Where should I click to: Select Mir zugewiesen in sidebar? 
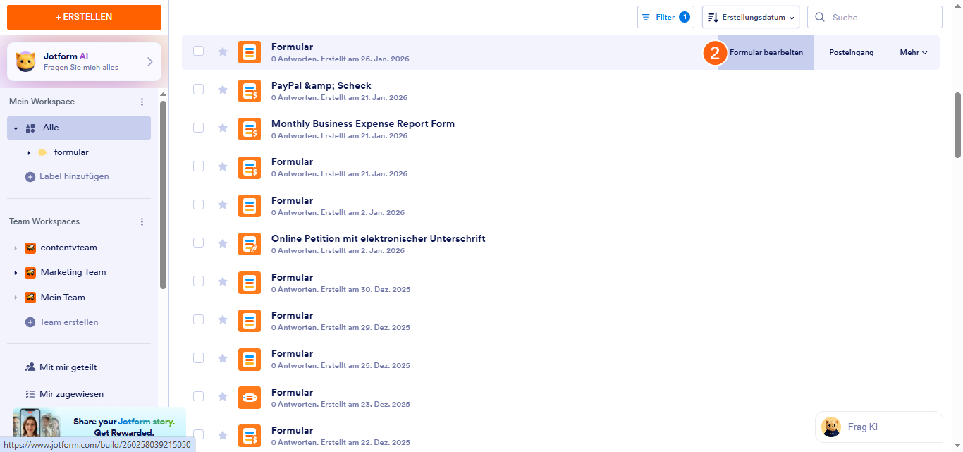(71, 394)
